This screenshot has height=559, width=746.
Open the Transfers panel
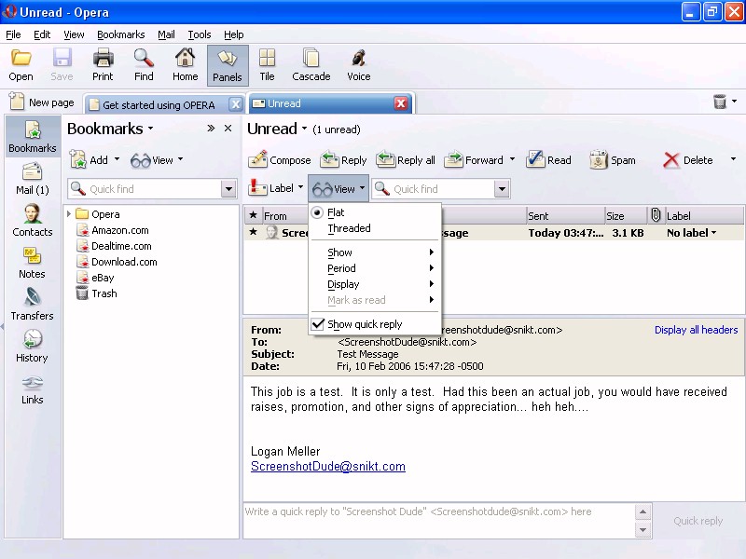[33, 304]
